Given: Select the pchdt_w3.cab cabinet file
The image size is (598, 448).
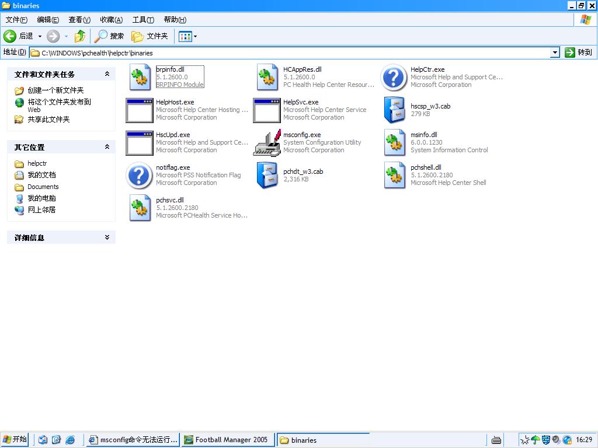Looking at the screenshot, I should [267, 175].
